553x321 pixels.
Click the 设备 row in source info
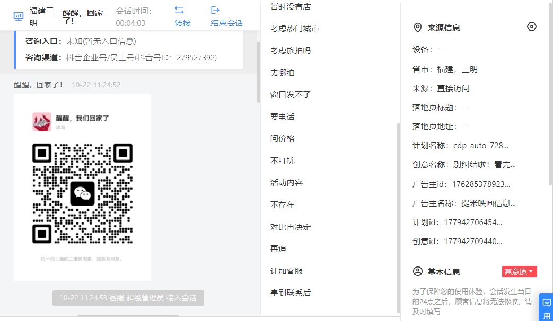pos(428,50)
